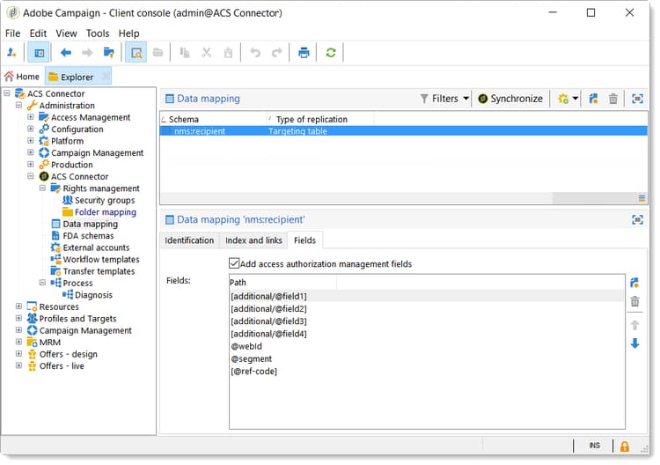Toggle Add access authorization management fields
This screenshot has width=660, height=465.
234,263
